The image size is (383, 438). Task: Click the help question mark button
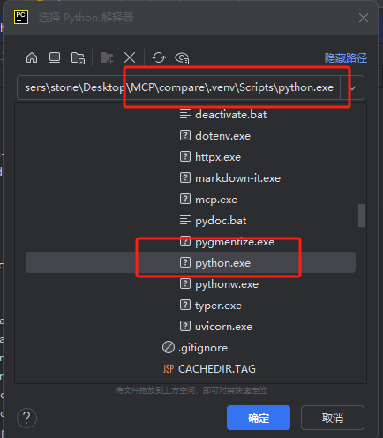point(26,418)
